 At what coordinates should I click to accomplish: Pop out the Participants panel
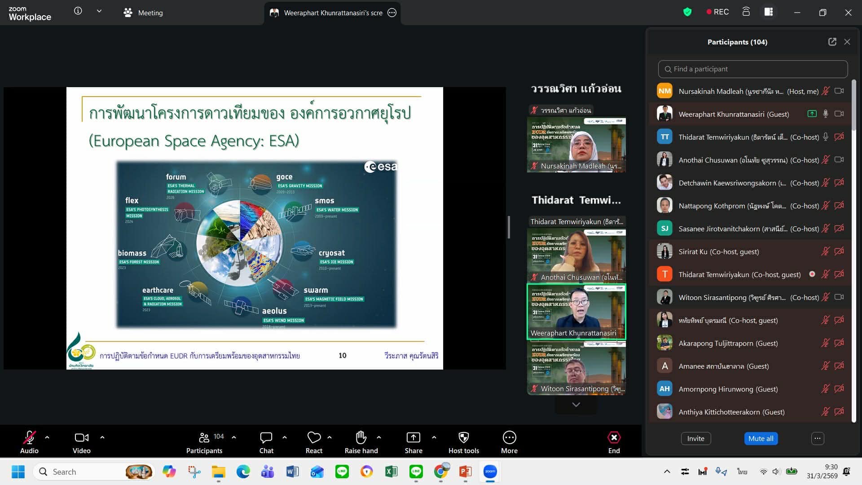pos(832,42)
